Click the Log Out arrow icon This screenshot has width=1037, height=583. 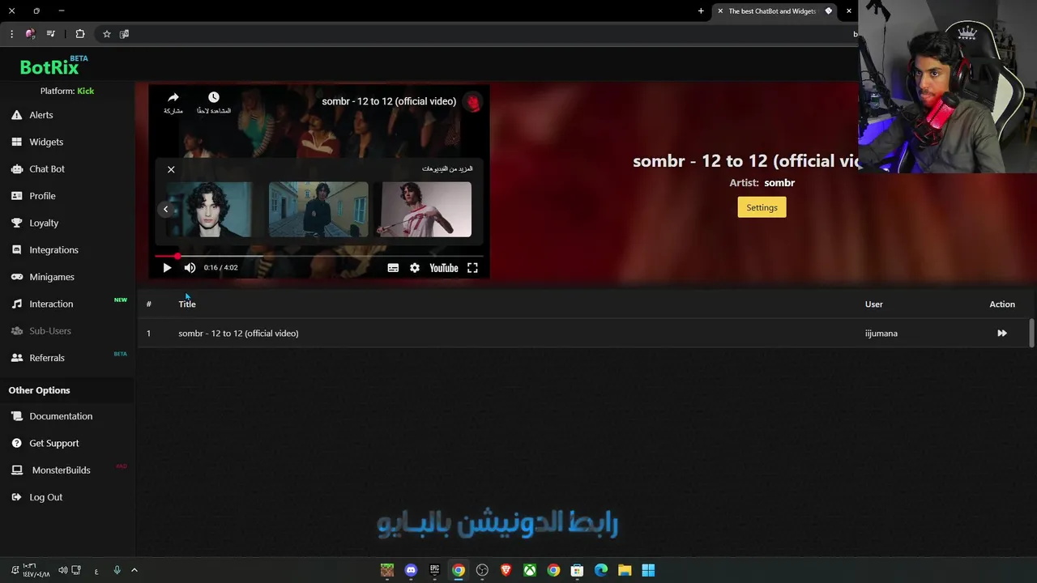pos(16,497)
